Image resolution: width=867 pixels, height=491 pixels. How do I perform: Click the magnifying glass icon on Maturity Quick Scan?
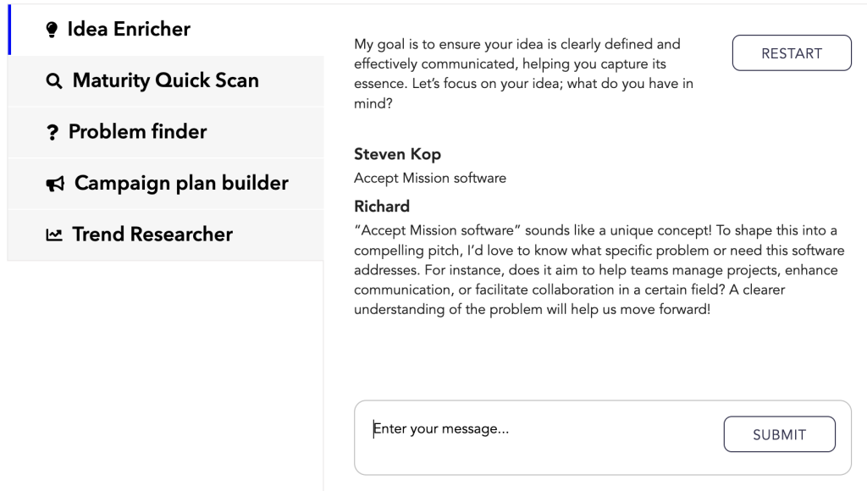pos(53,80)
